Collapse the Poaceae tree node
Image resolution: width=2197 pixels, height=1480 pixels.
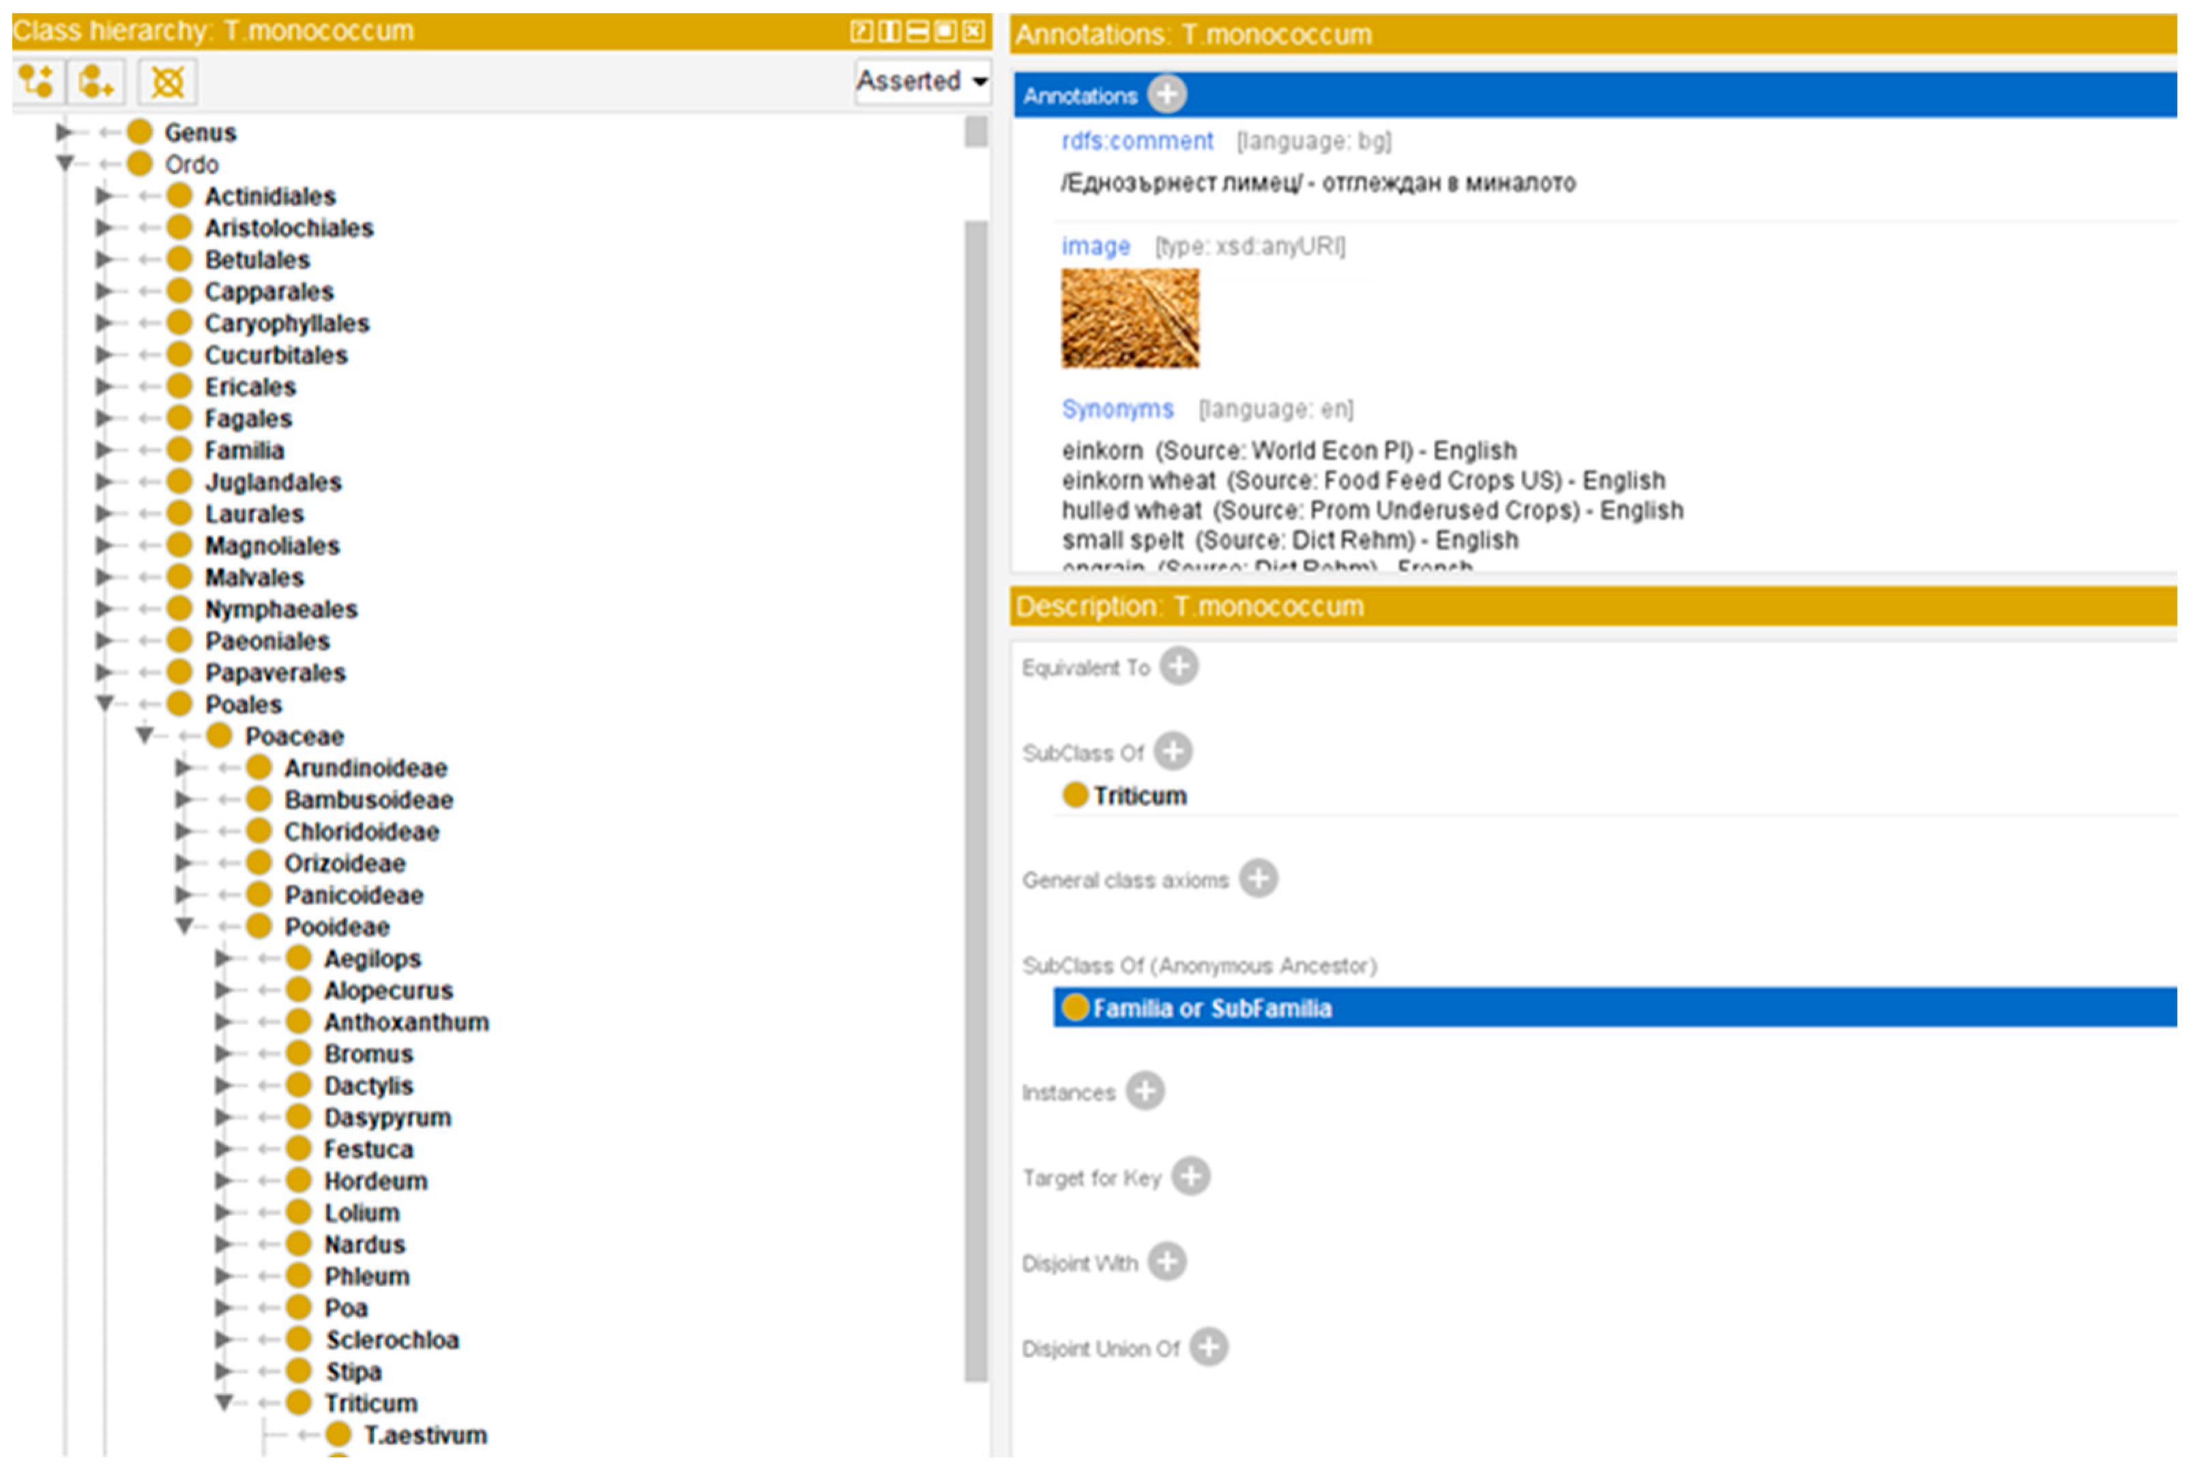(x=145, y=736)
